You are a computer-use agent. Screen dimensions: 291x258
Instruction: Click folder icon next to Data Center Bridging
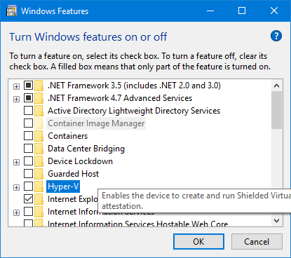[39, 149]
